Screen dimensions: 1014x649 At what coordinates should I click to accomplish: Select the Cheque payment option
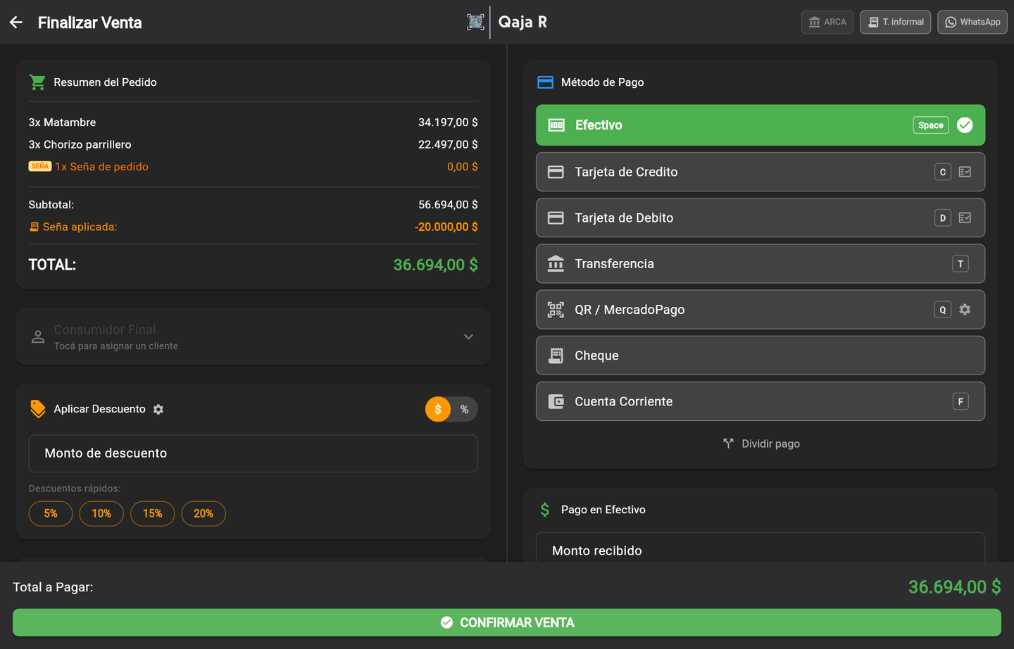point(760,355)
